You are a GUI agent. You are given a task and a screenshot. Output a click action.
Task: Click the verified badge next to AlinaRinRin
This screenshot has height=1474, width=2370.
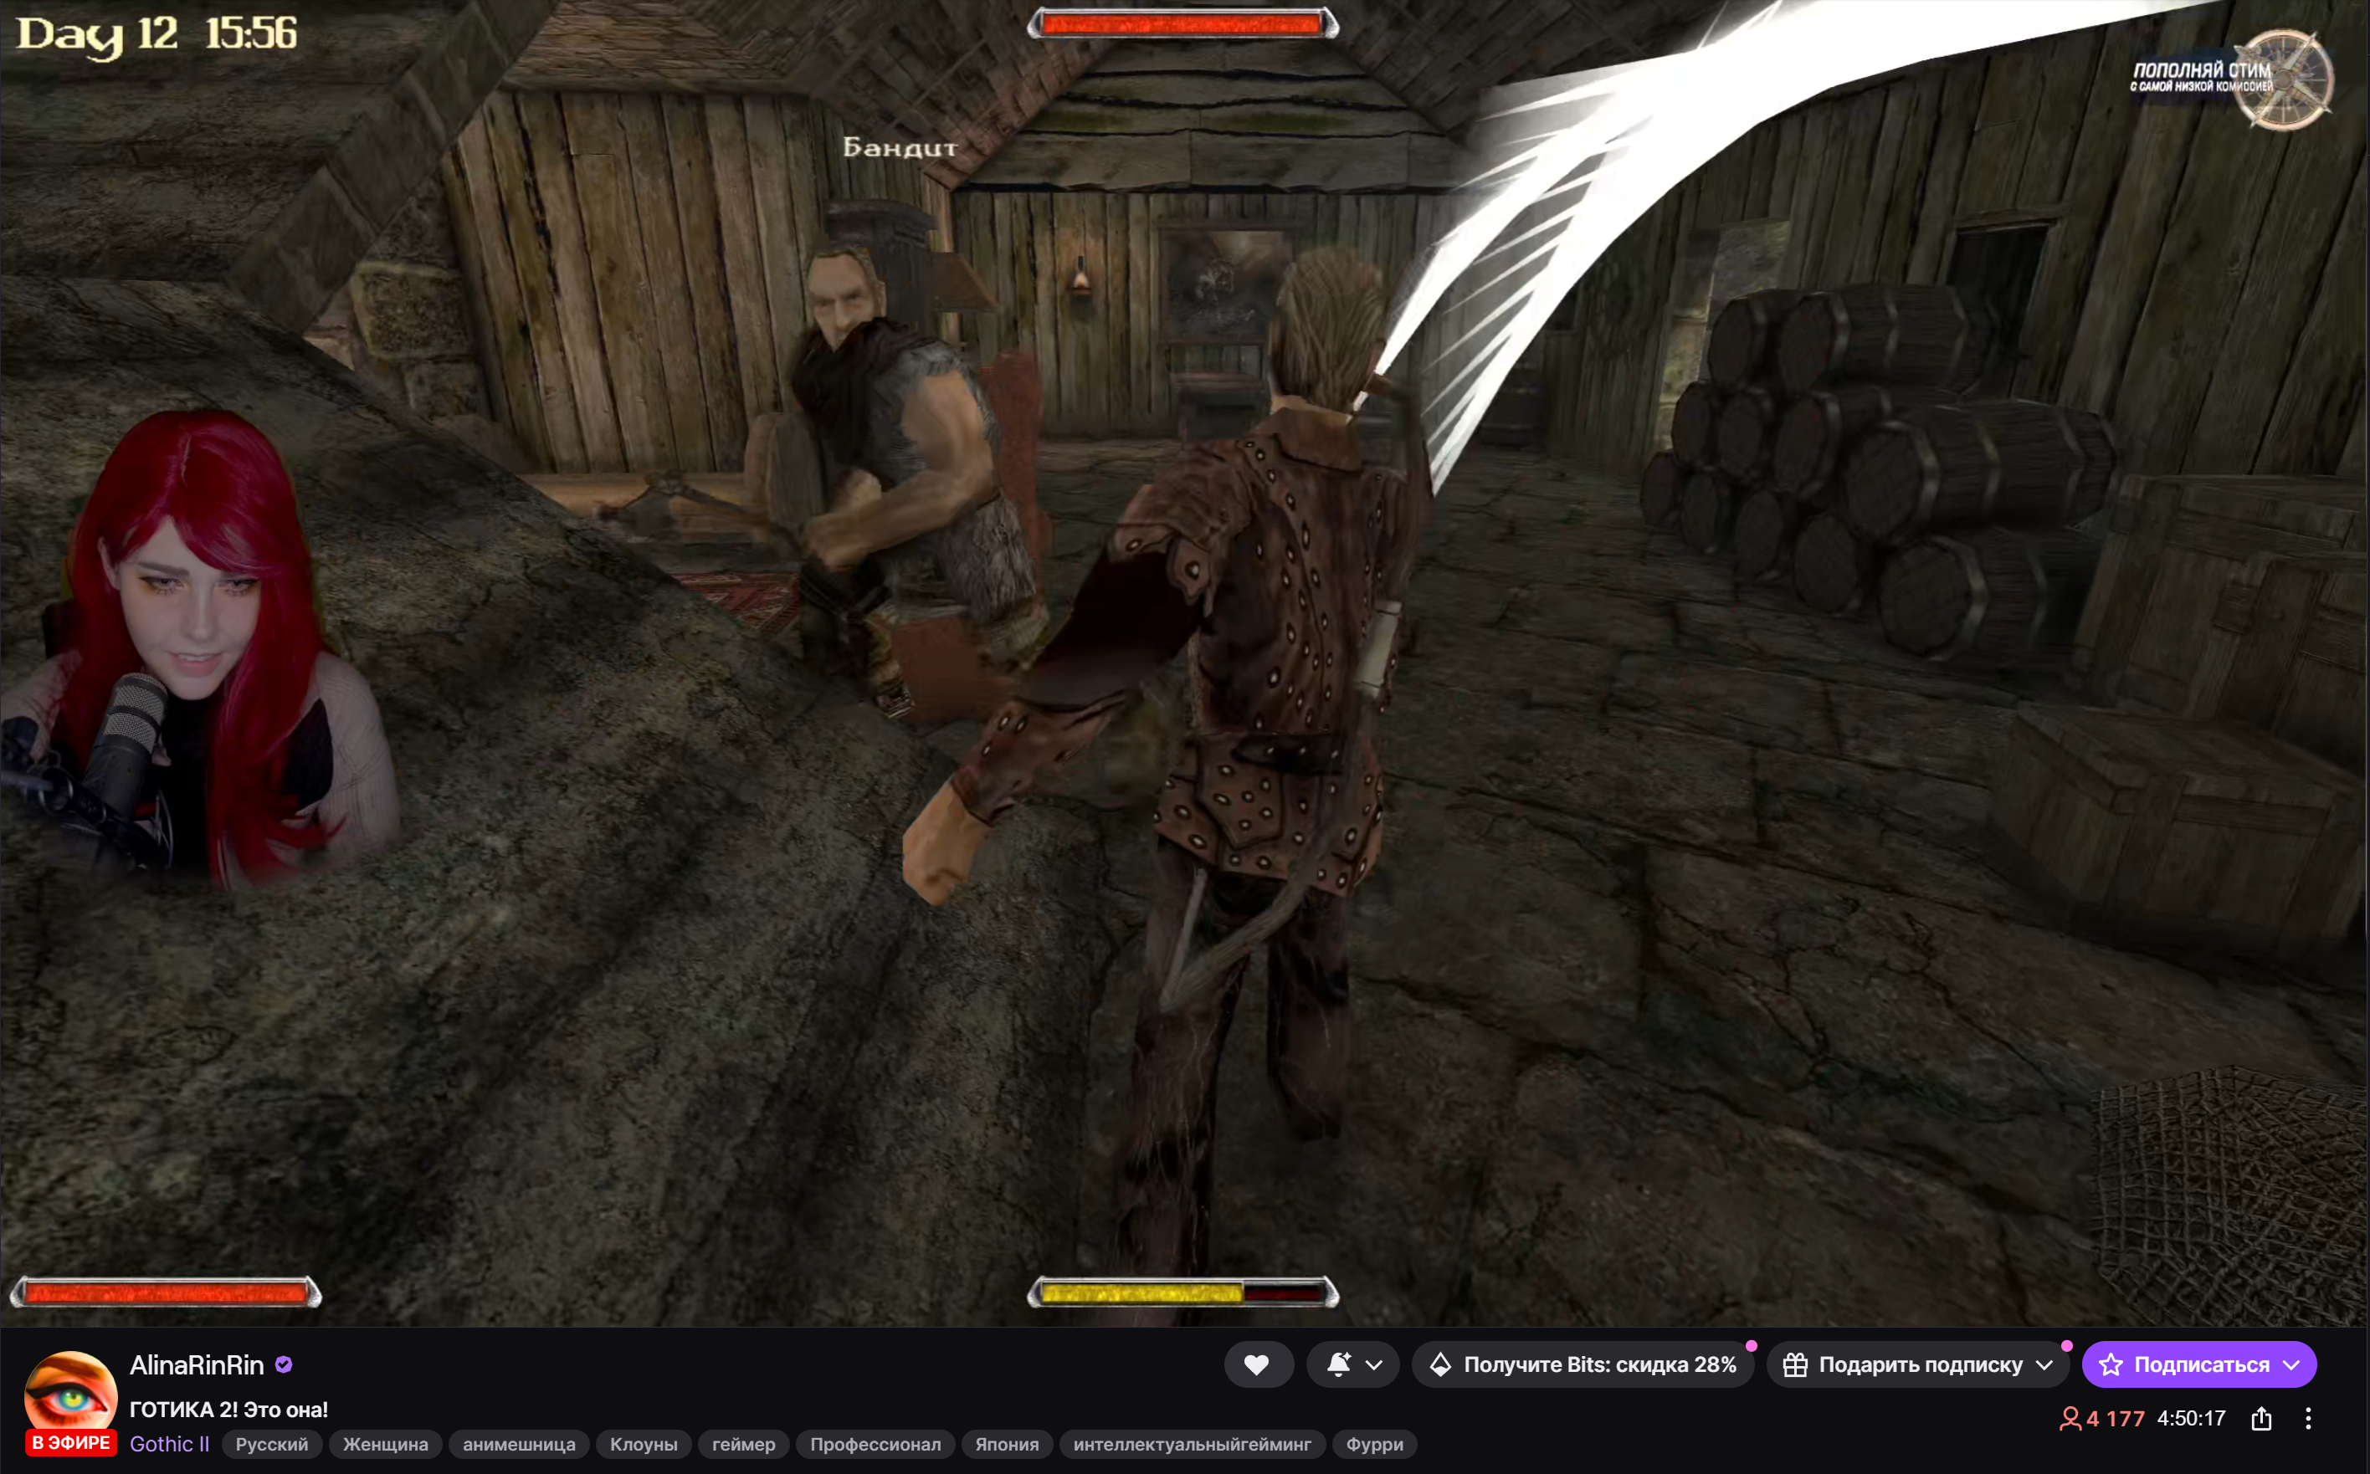tap(284, 1364)
